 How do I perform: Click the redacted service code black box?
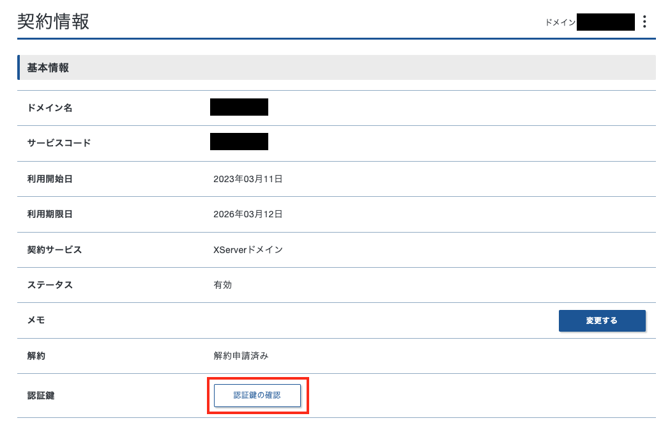coord(239,143)
